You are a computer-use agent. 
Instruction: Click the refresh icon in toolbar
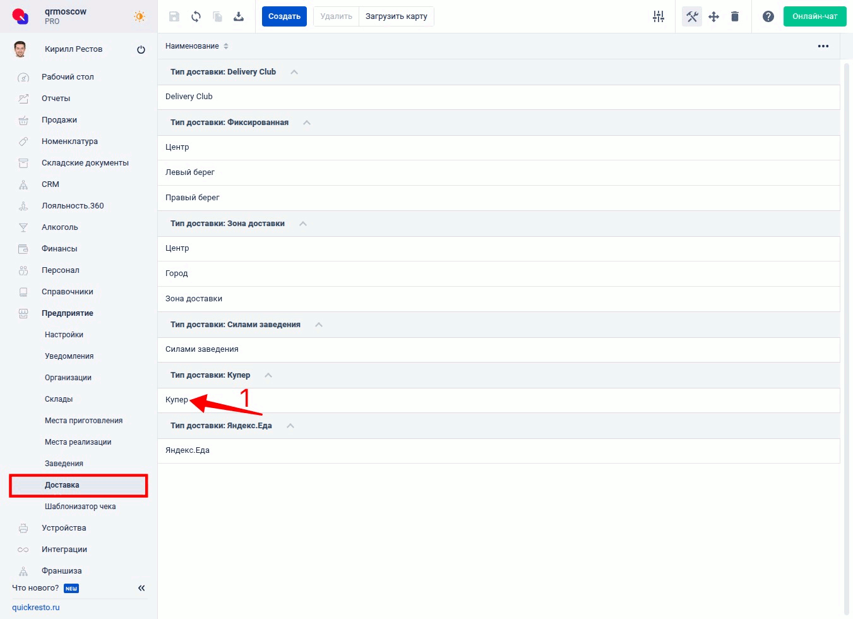[196, 16]
